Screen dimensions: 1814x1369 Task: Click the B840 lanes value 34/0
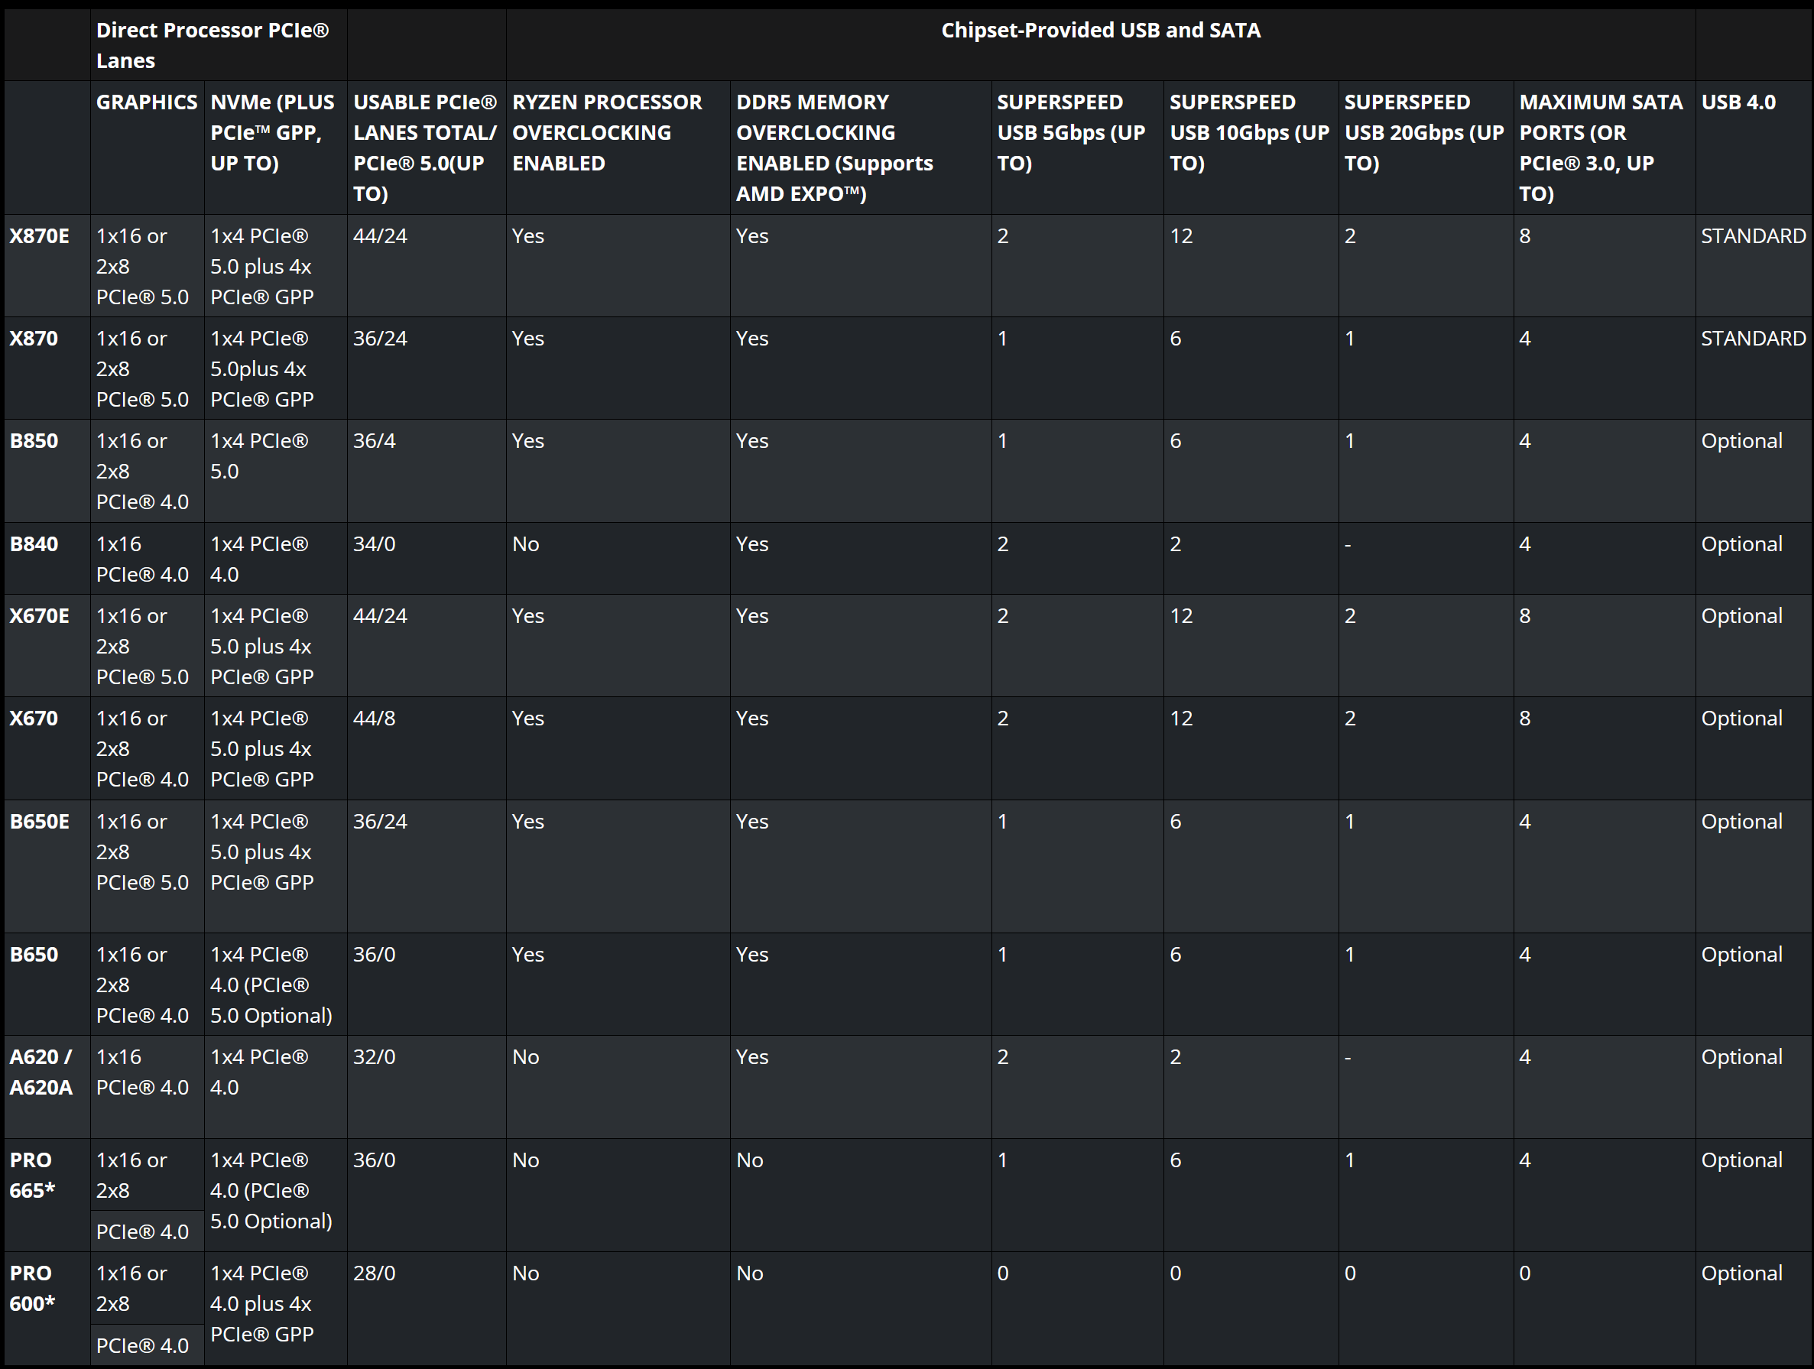(374, 545)
